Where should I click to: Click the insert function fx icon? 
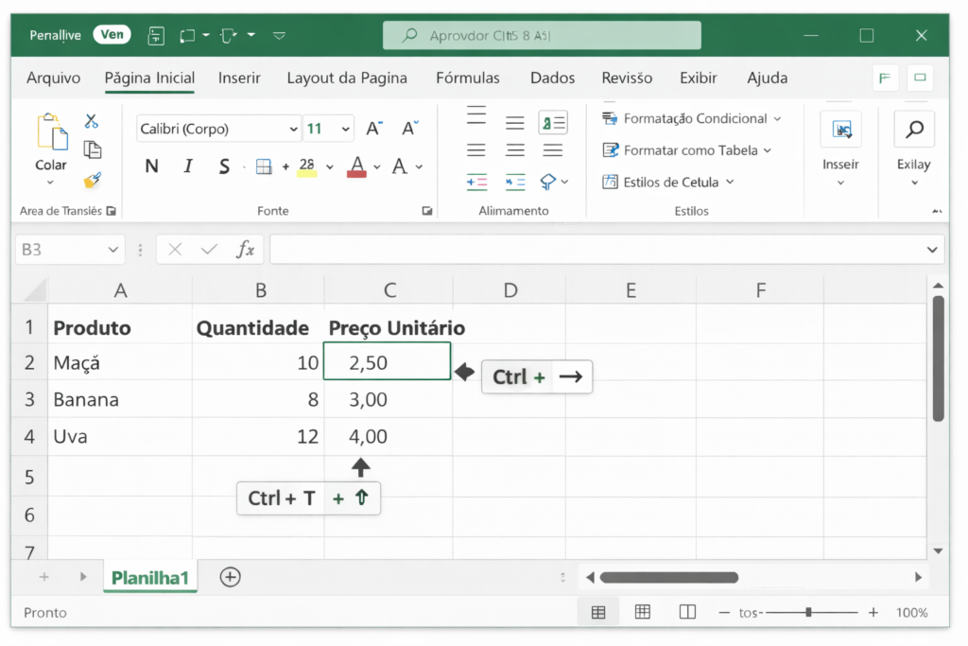[x=245, y=250]
